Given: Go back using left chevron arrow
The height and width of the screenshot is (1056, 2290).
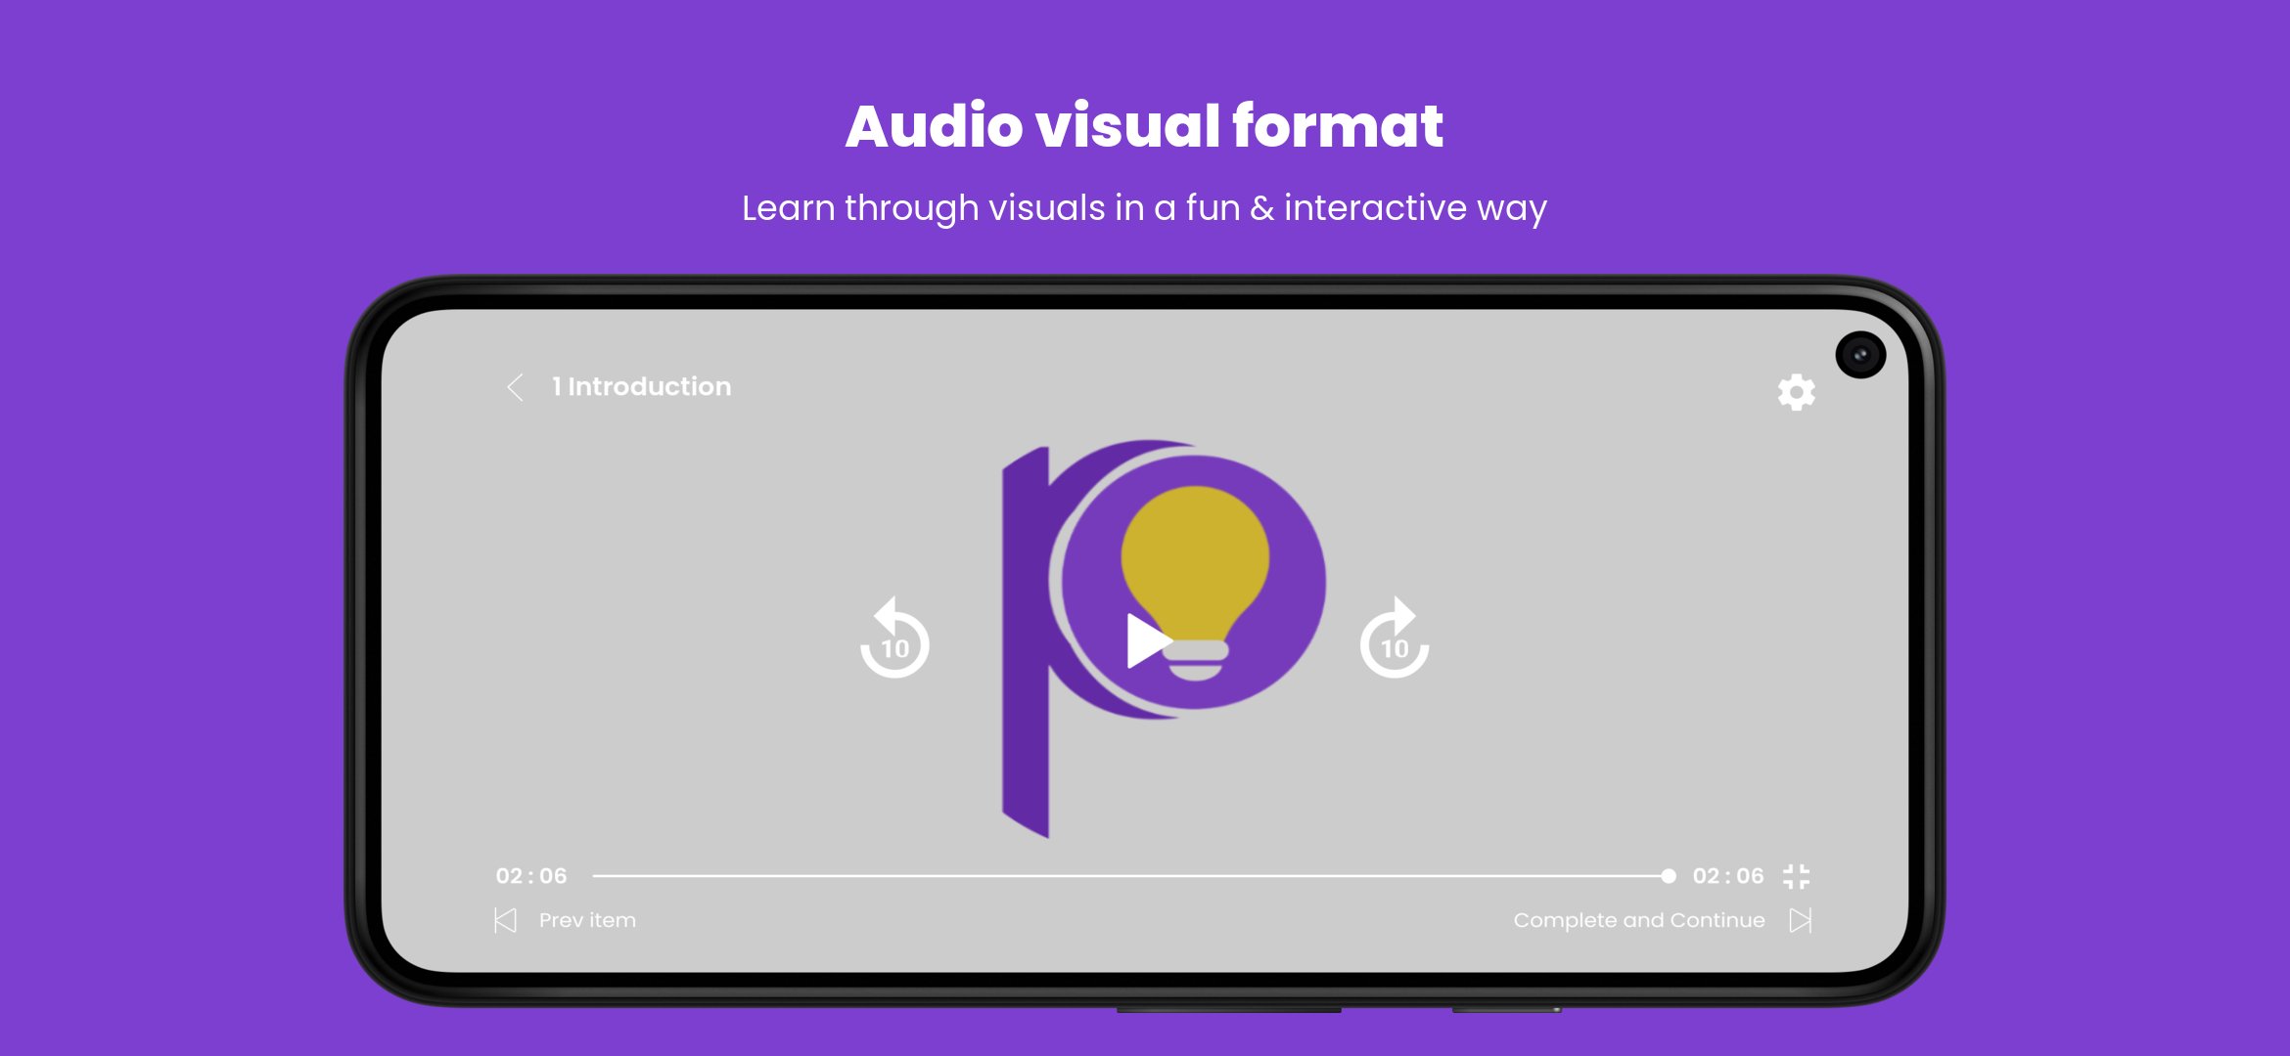Looking at the screenshot, I should (515, 387).
